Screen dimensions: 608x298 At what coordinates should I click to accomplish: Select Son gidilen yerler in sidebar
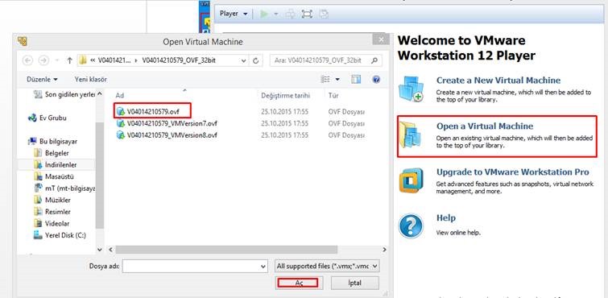point(64,94)
